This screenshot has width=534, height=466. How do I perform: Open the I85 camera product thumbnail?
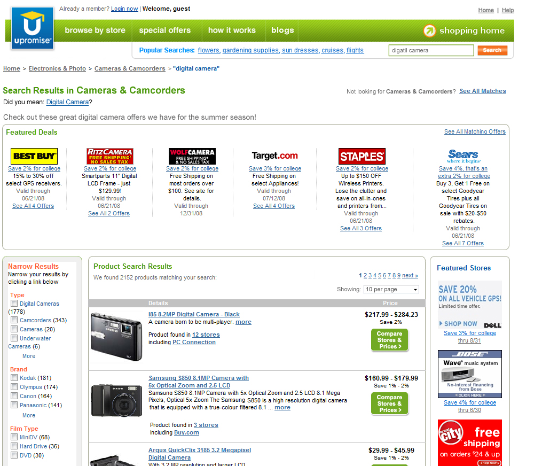click(116, 337)
